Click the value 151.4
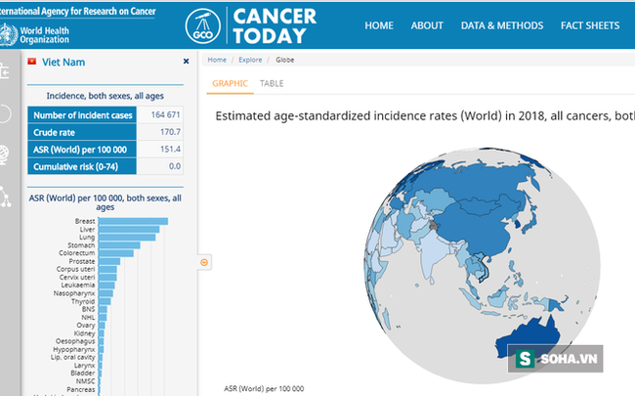Image resolution: width=635 pixels, height=396 pixels. point(170,150)
